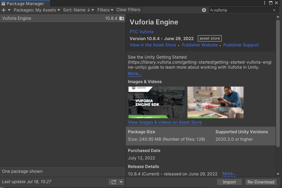Click the Re-Download button
The image size is (282, 188).
click(x=261, y=182)
